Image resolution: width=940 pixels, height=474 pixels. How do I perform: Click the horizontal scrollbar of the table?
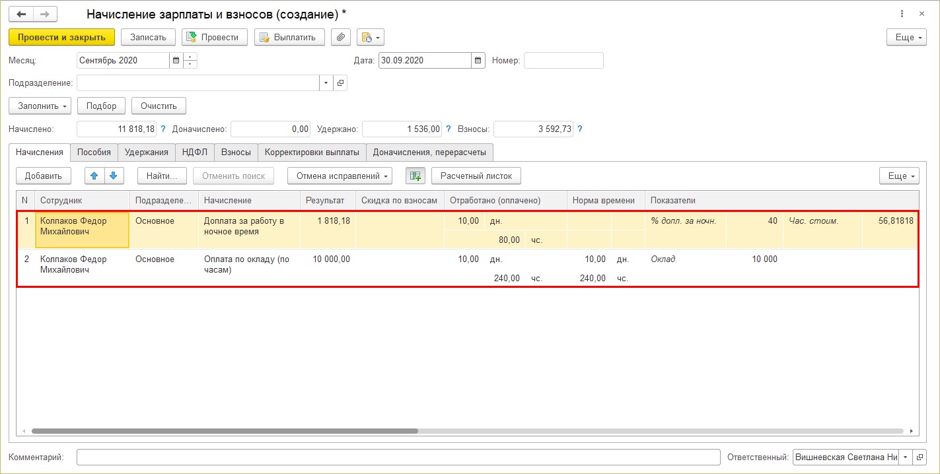225,431
